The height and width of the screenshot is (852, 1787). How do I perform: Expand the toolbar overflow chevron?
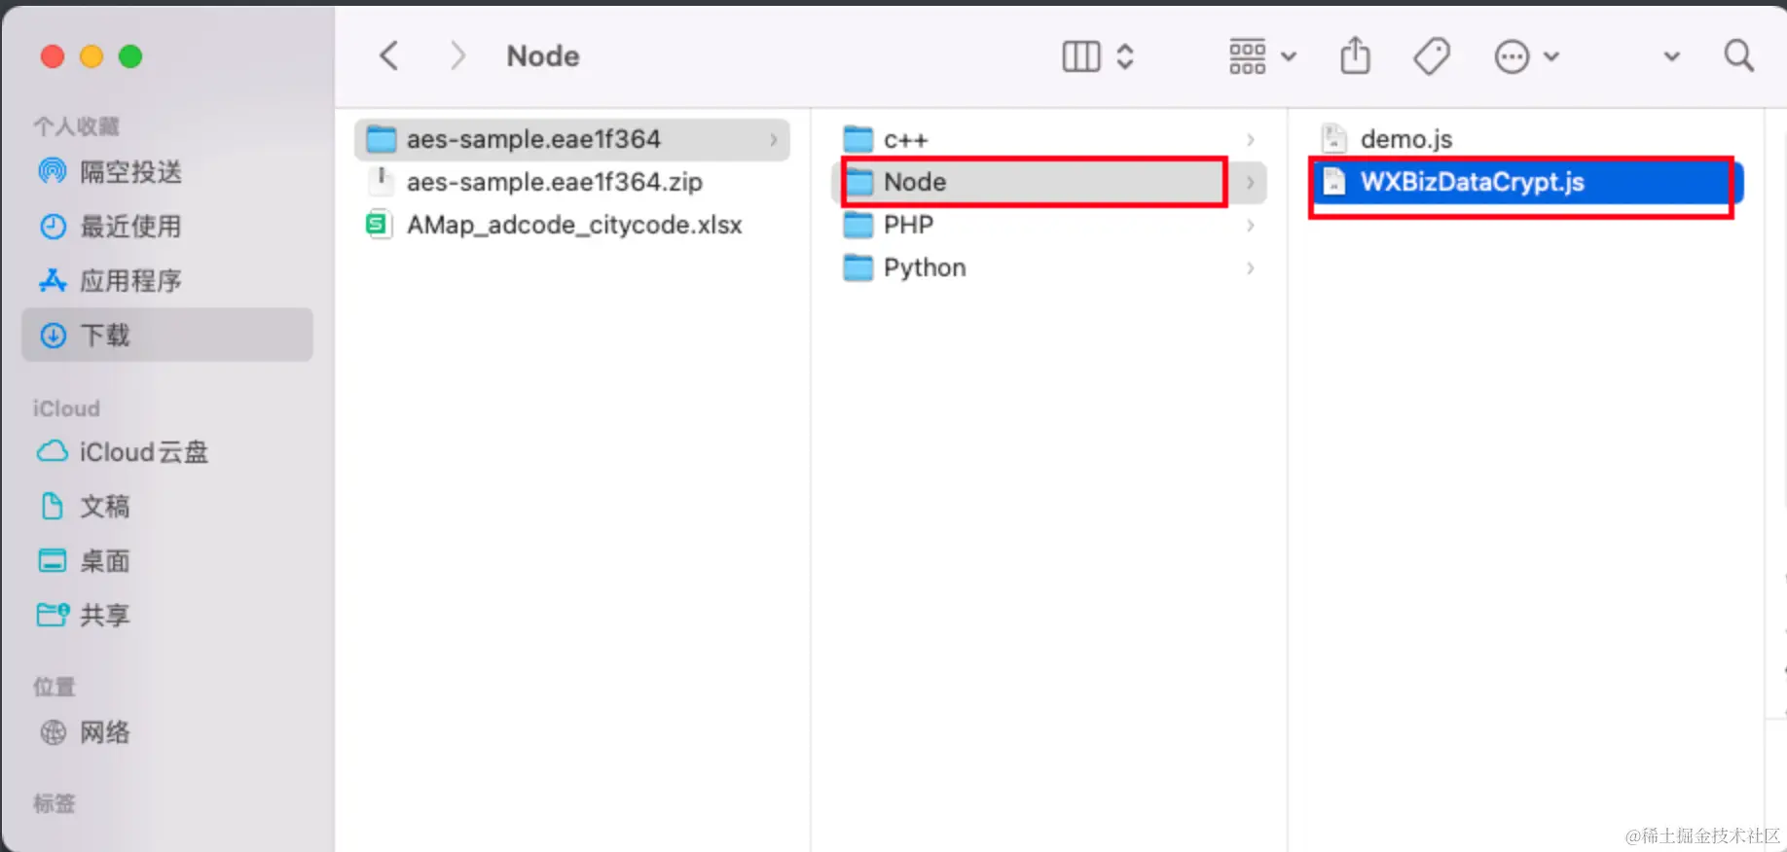[x=1671, y=56]
